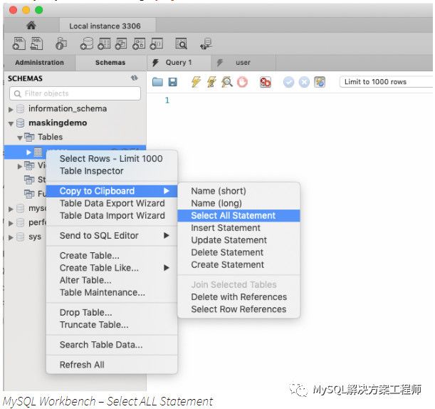The height and width of the screenshot is (409, 435).
Task: Launch Table Data Import Wizard
Action: point(112,215)
